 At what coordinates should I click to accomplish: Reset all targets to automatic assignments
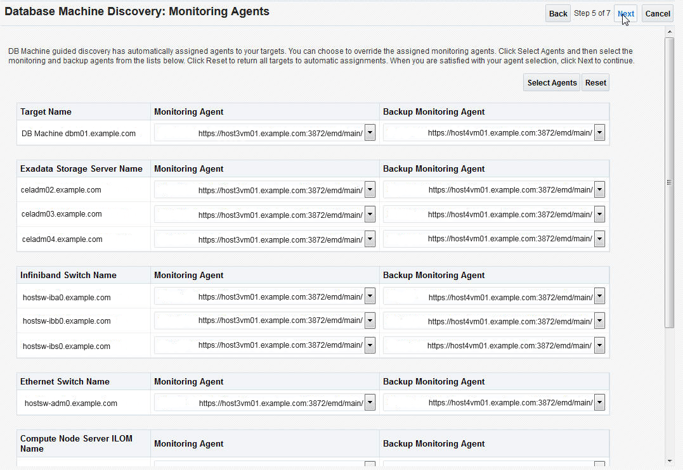click(595, 82)
